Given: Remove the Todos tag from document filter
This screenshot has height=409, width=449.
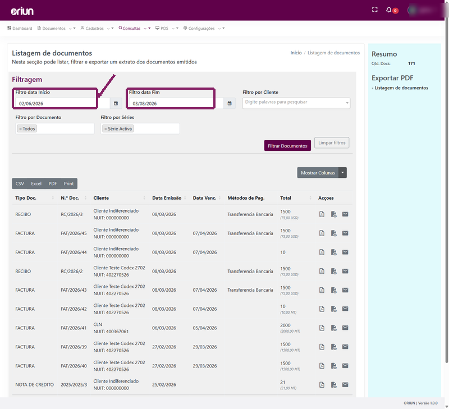Looking at the screenshot, I should pos(20,129).
